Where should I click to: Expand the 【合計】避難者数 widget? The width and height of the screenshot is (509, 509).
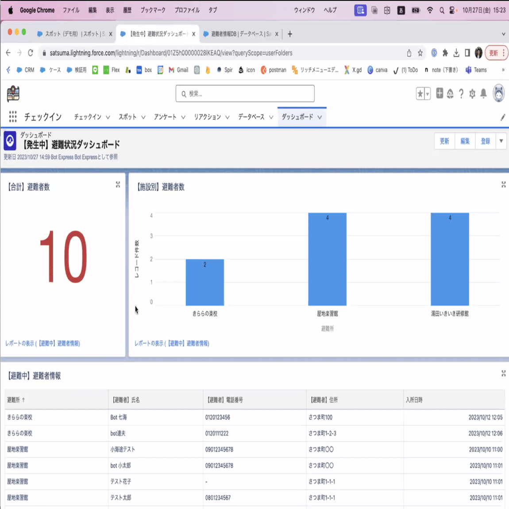coord(118,185)
